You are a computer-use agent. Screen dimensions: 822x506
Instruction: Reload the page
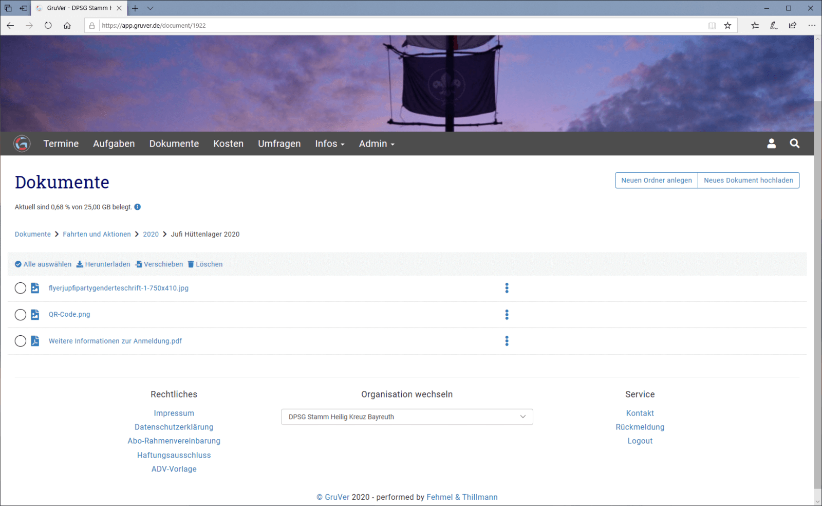pos(48,25)
